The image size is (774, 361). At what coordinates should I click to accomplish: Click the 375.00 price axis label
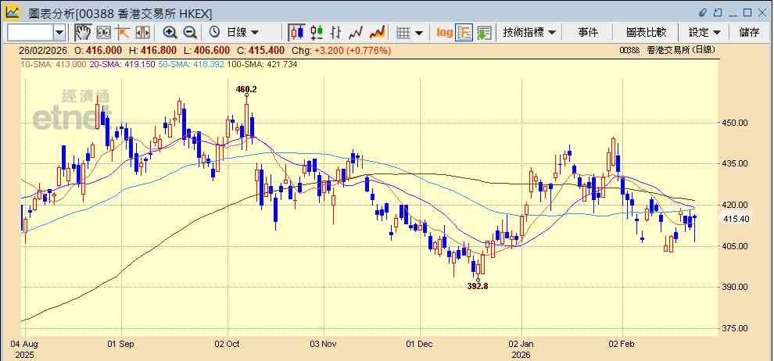735,328
